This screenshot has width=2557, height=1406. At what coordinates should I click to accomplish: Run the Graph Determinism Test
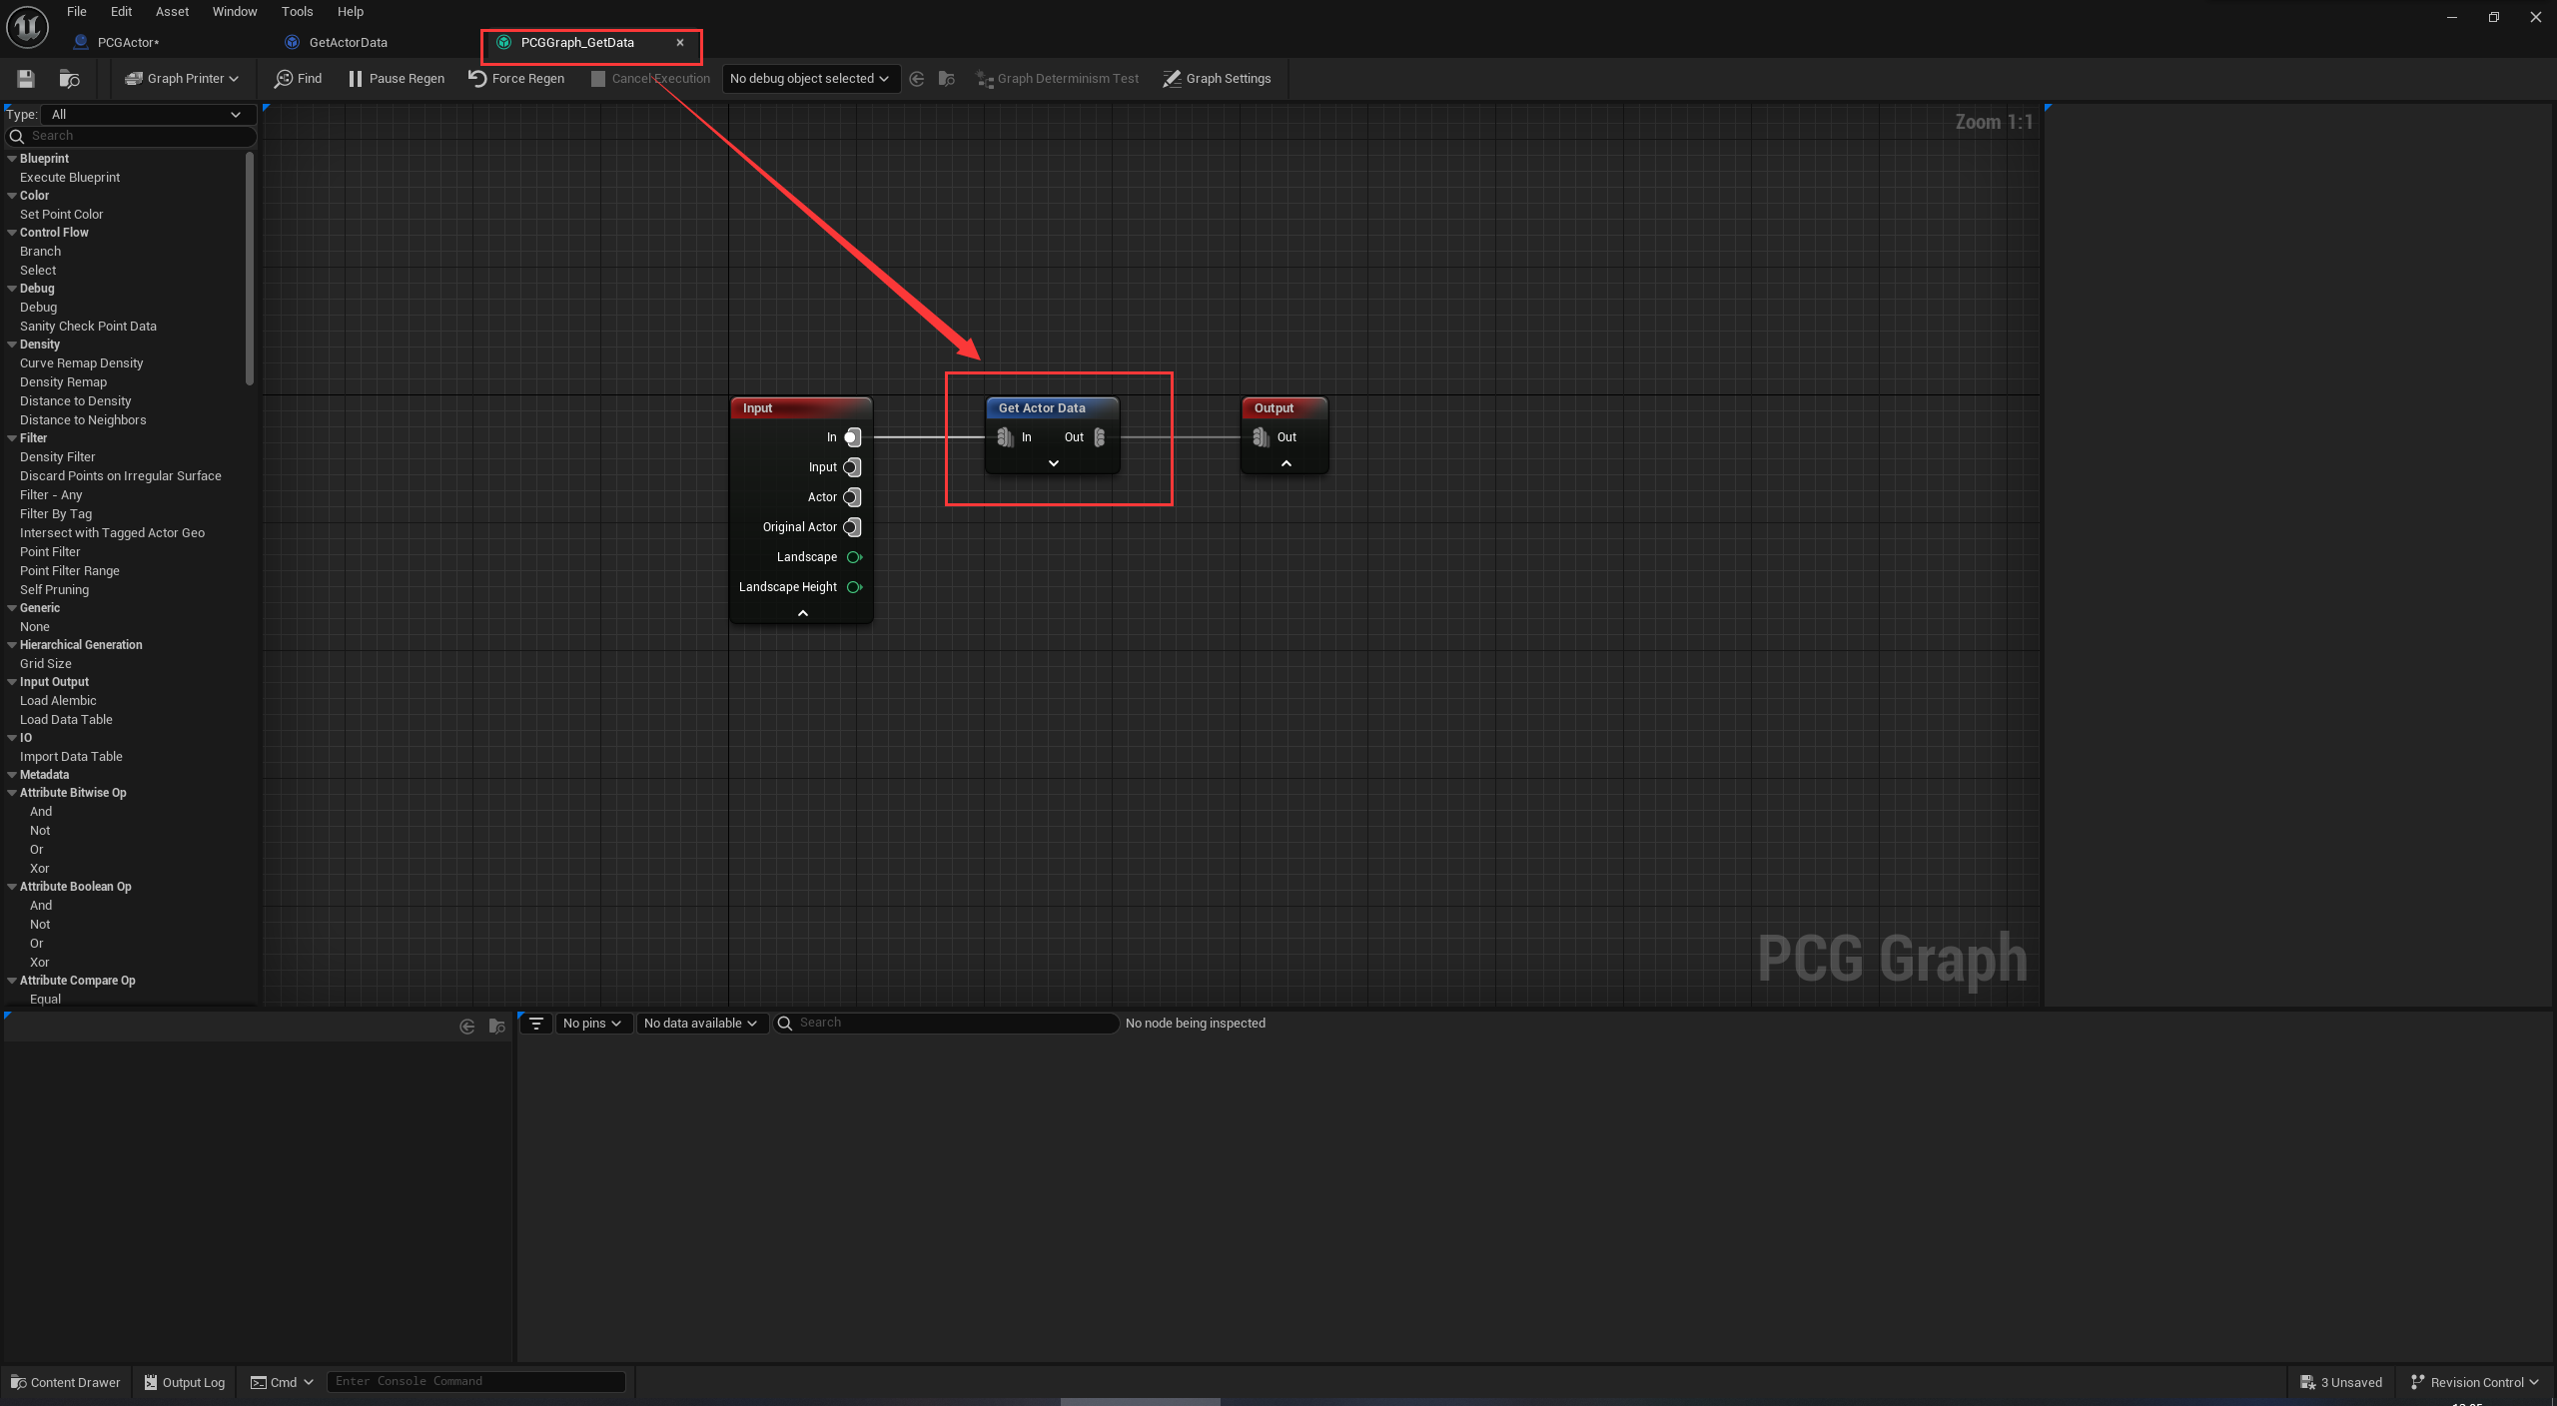click(1057, 78)
